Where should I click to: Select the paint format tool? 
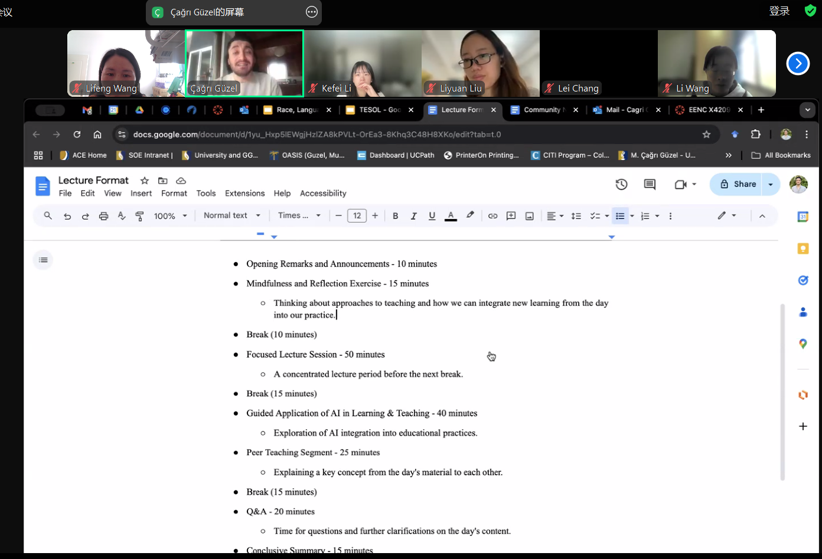click(140, 216)
